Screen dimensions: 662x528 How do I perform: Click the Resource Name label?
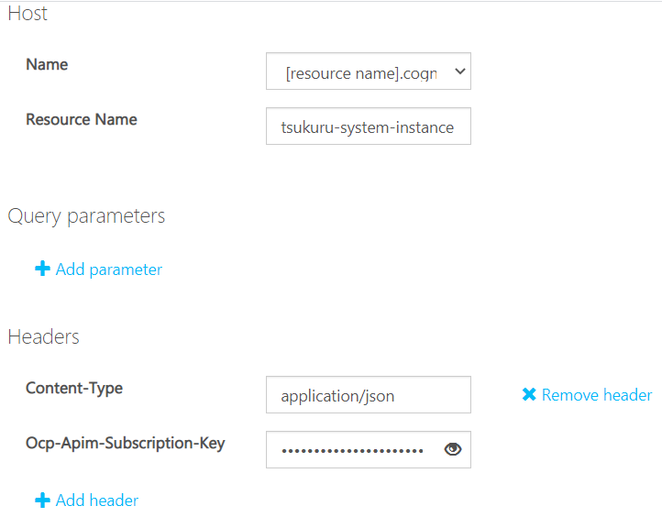tap(82, 119)
